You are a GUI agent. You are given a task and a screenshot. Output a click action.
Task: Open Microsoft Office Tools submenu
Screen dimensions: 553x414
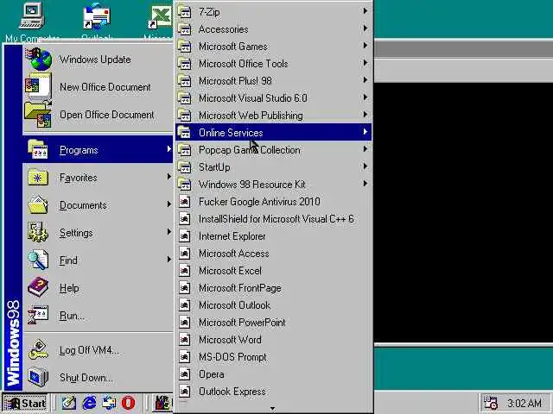[273, 63]
